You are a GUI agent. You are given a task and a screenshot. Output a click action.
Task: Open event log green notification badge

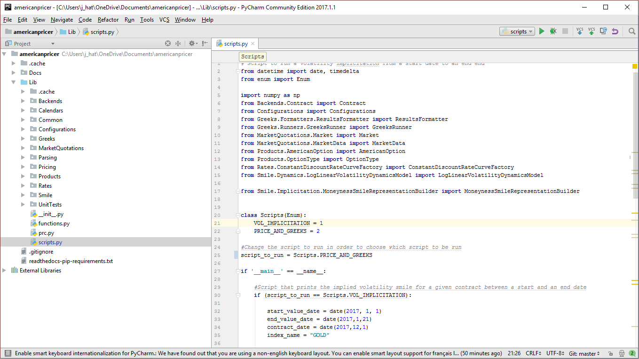point(632,353)
